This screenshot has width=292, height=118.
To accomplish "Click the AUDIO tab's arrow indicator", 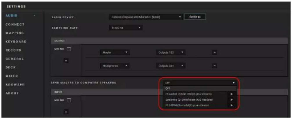I will click(34, 16).
